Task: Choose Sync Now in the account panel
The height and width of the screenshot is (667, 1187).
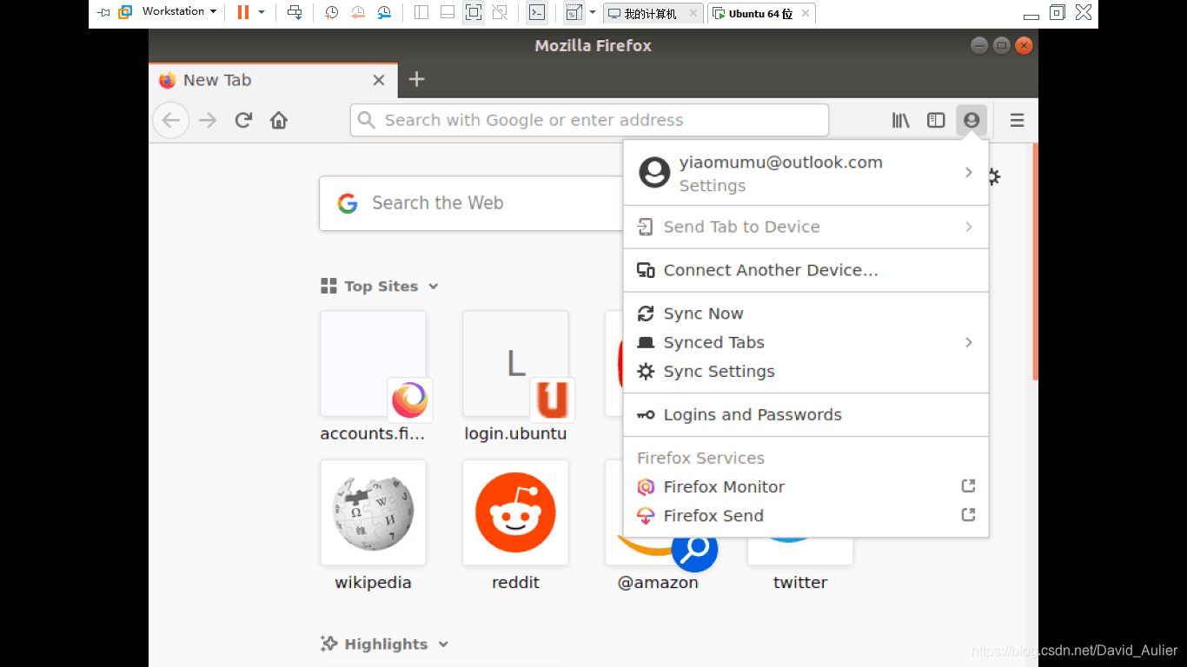Action: point(806,314)
